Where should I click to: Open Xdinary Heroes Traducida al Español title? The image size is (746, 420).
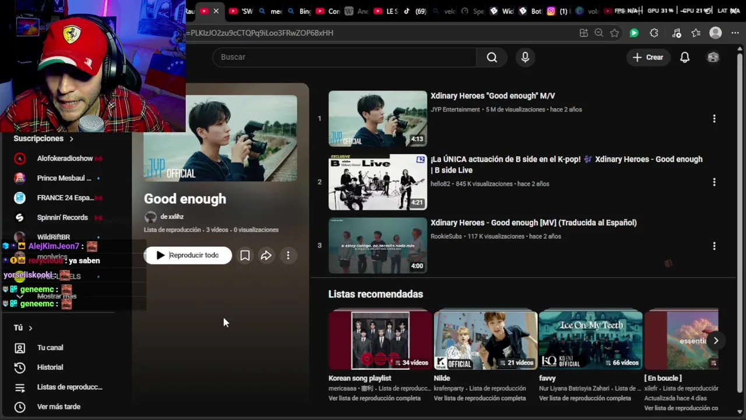(x=533, y=223)
